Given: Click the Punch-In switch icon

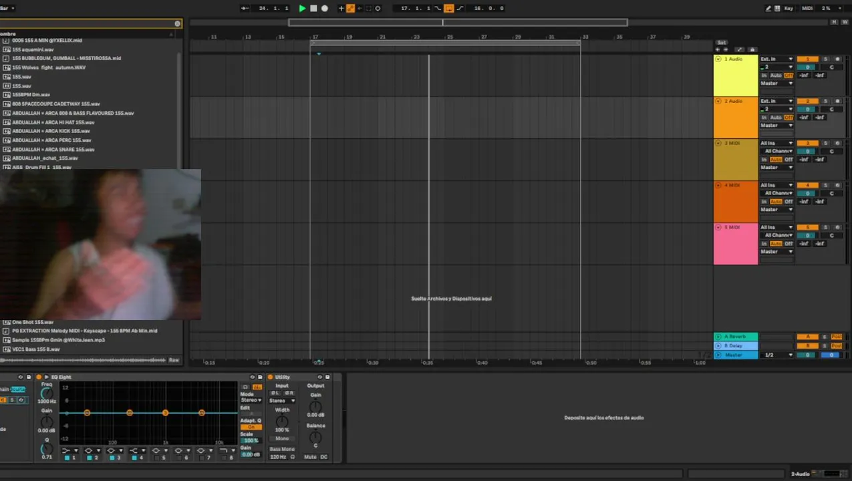Looking at the screenshot, I should coord(438,8).
